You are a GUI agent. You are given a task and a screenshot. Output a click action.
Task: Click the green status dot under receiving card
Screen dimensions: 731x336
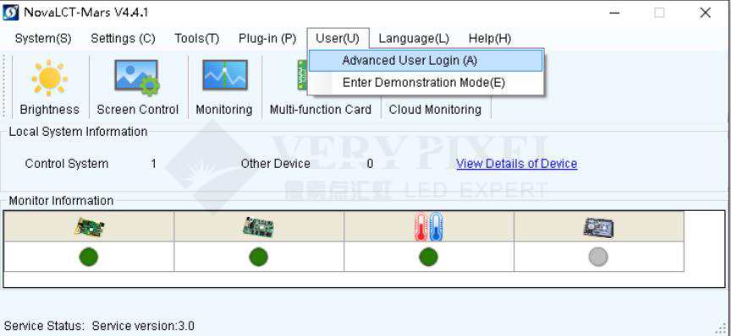point(259,257)
